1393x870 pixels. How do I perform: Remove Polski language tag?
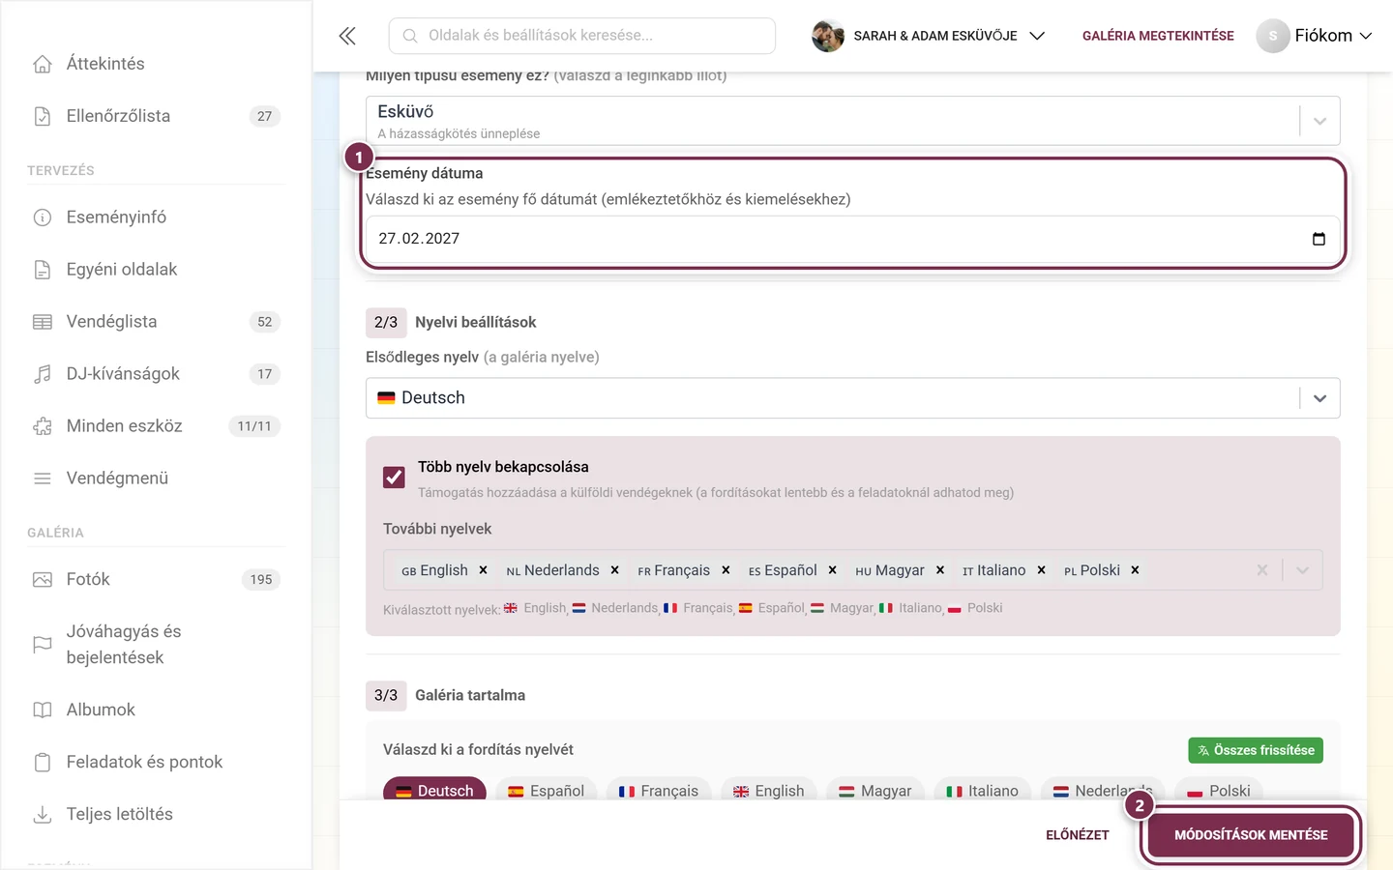coord(1135,570)
